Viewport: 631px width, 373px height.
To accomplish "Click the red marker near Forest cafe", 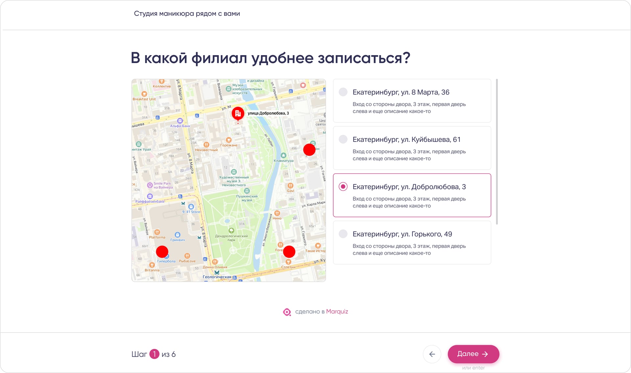I will coord(289,252).
